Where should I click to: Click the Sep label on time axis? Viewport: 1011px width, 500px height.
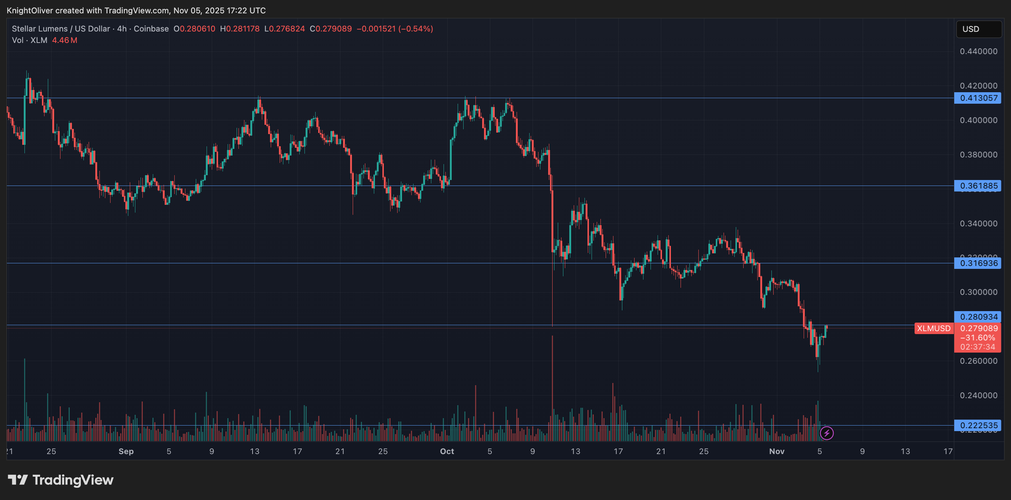pos(126,451)
